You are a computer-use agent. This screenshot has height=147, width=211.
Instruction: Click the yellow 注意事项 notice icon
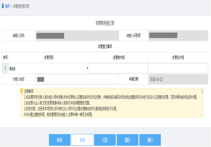[x=22, y=91]
